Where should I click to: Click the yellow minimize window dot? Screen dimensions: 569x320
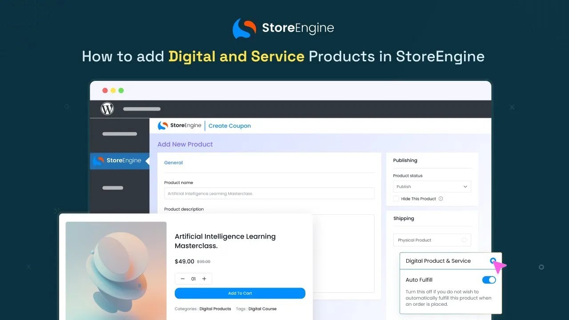[x=113, y=91]
